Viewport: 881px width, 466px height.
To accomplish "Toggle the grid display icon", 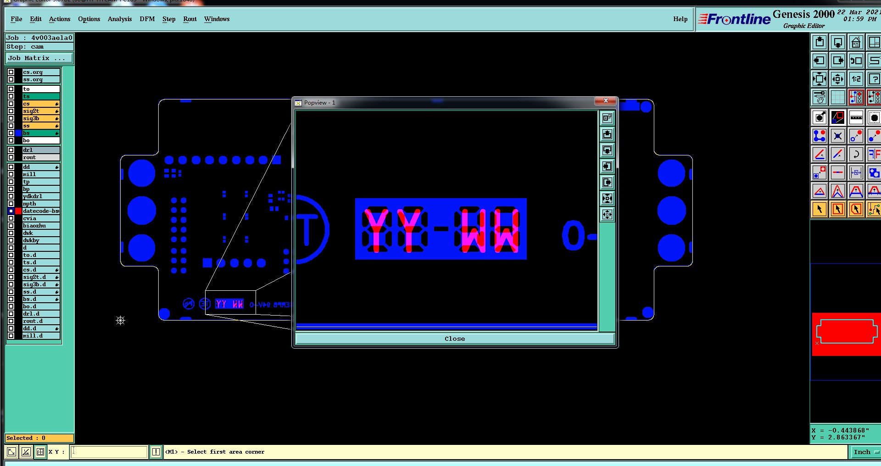I will [838, 97].
